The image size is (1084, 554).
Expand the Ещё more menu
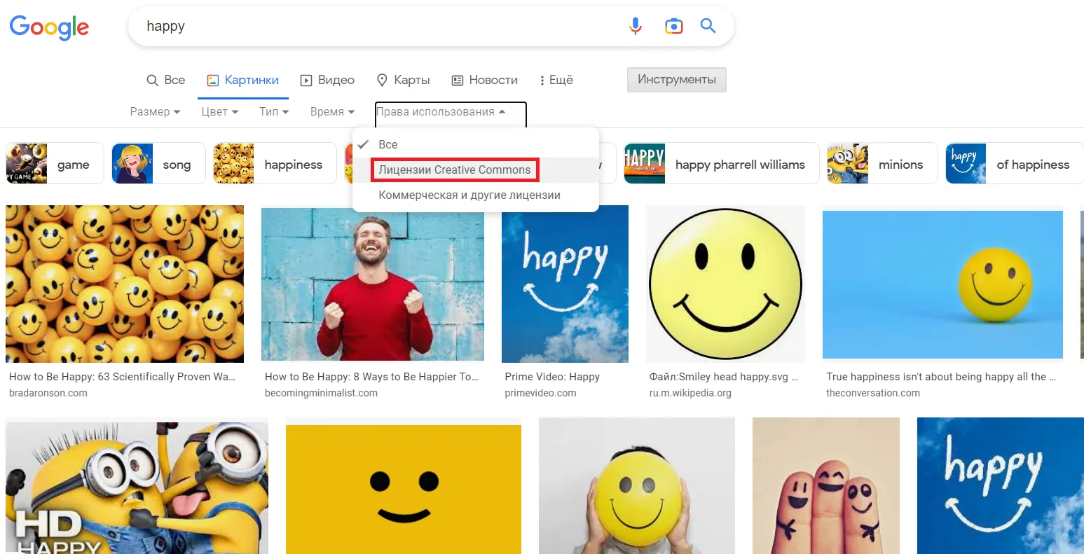556,80
